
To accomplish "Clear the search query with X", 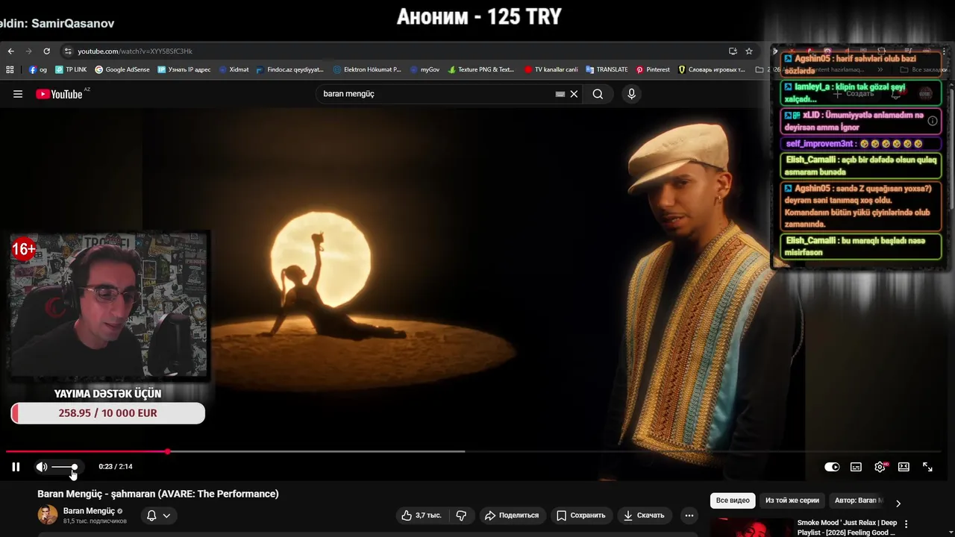I will click(574, 94).
